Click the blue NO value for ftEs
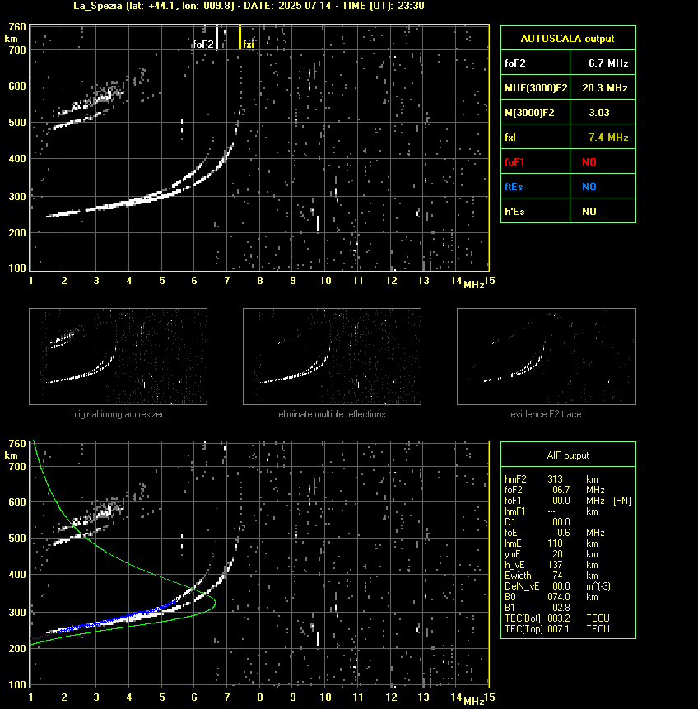Viewport: 698px width, 709px height. click(x=589, y=187)
